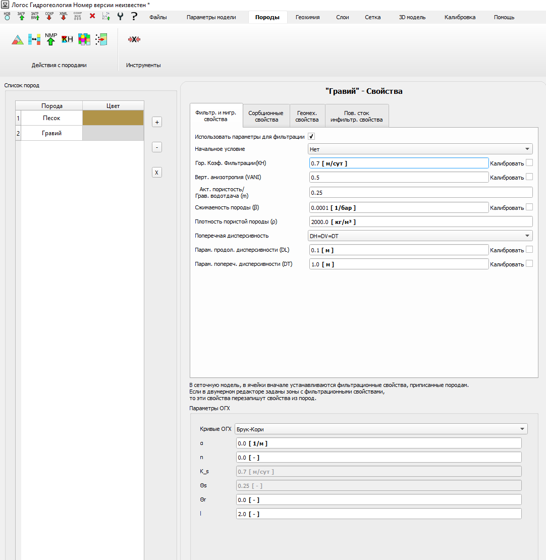The width and height of the screenshot is (546, 560).
Task: Click the XML export icon
Action: pyautogui.click(x=63, y=16)
